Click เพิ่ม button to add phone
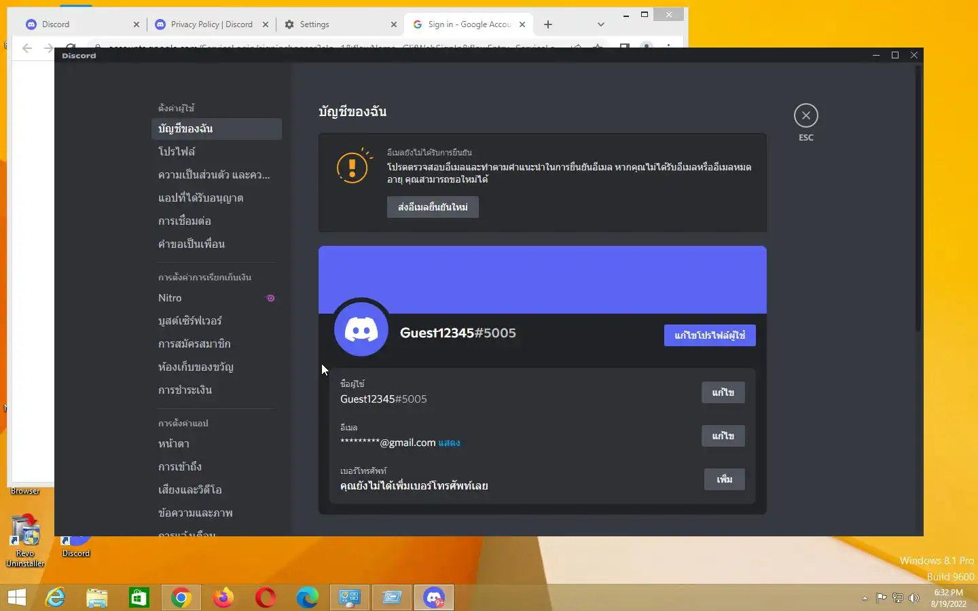 pyautogui.click(x=724, y=479)
